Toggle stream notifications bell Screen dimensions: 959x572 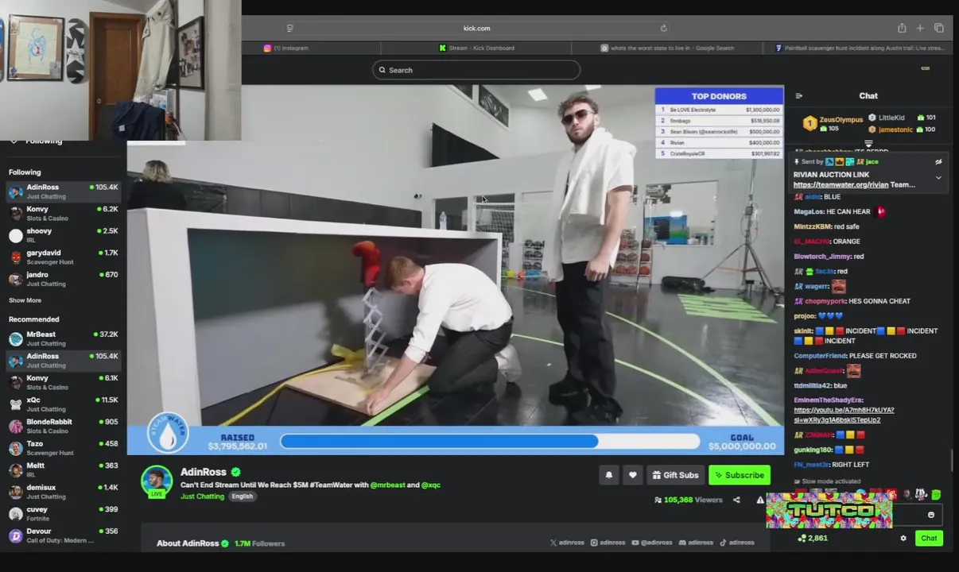pos(609,475)
